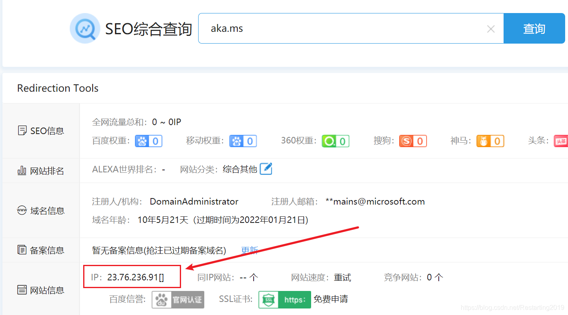Image resolution: width=568 pixels, height=315 pixels.
Task: Click the 网站排名 bar chart icon
Action: 22,171
